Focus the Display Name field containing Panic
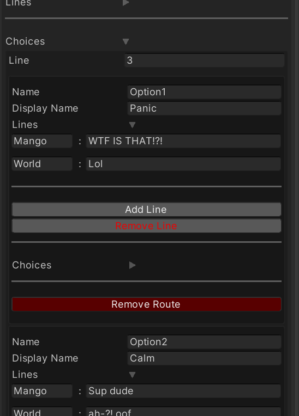 click(204, 108)
